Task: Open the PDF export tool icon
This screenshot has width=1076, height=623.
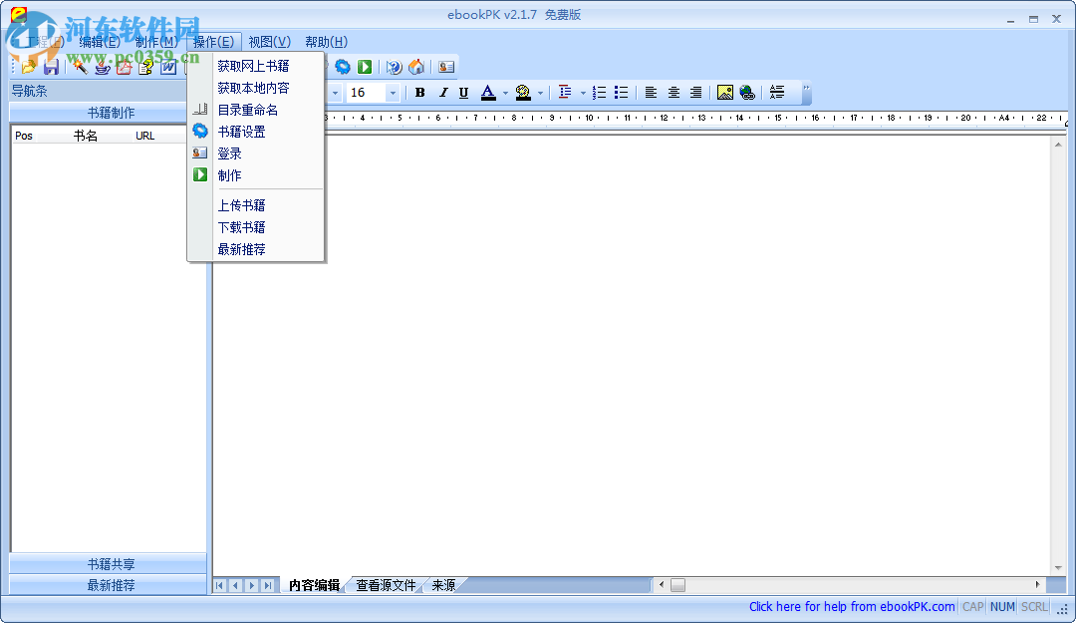Action: coord(124,67)
